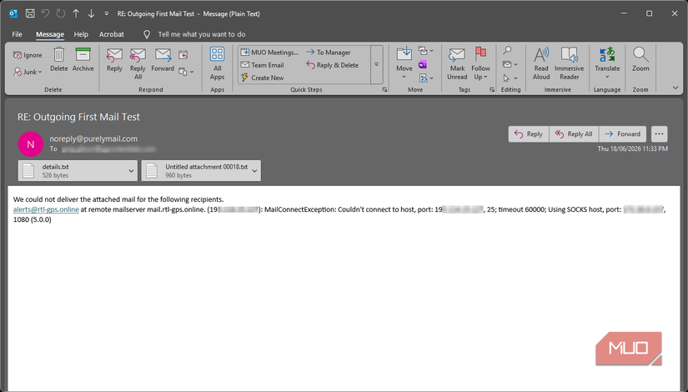The width and height of the screenshot is (688, 392).
Task: Open the Move to folder dropdown
Action: pos(404,63)
